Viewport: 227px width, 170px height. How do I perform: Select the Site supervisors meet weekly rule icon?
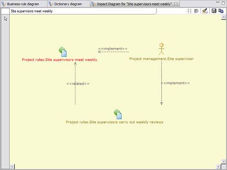(x=63, y=52)
